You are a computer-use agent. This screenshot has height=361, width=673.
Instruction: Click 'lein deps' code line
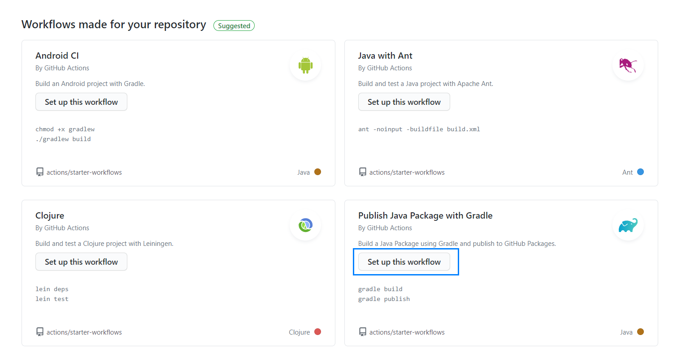pyautogui.click(x=52, y=289)
